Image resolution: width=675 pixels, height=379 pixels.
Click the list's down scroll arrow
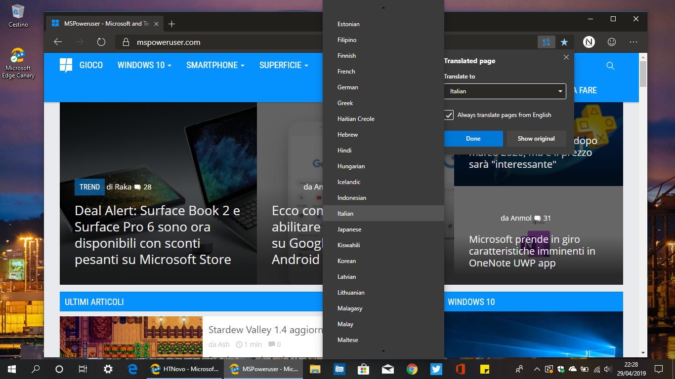point(383,351)
